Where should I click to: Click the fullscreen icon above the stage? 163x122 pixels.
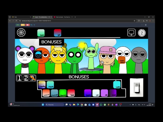pos(146,25)
